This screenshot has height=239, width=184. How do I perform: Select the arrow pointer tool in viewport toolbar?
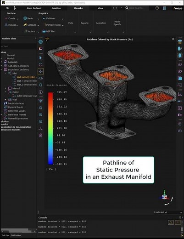click(40, 58)
